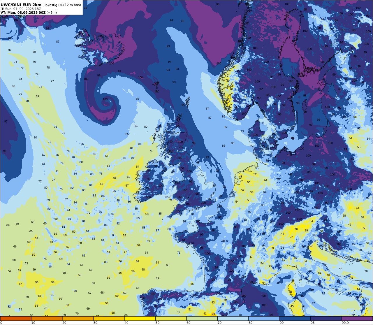Select the bright yellow 40–50 legend swatch

tap(140, 319)
